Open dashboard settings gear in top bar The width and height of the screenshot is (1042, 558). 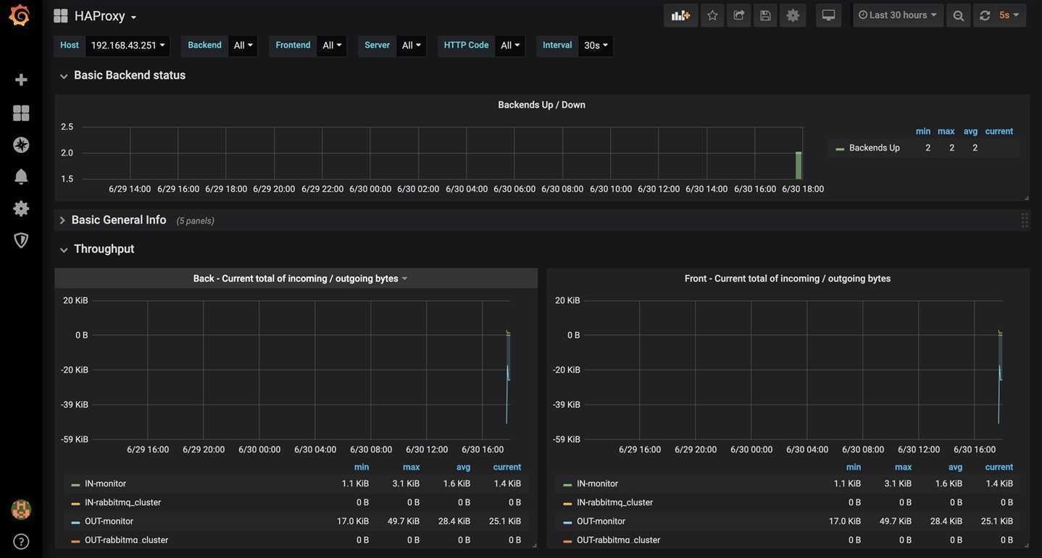click(x=793, y=15)
